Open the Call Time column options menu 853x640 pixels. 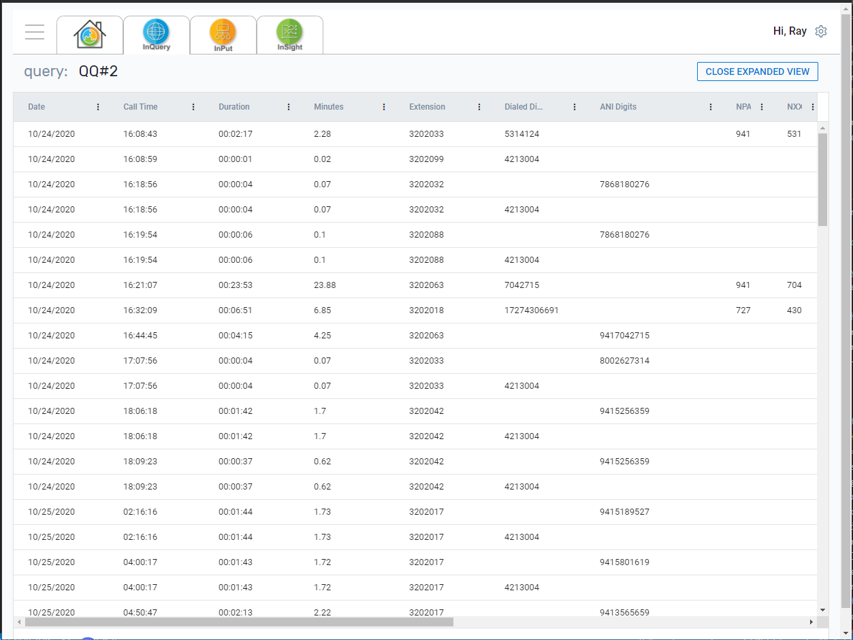193,107
